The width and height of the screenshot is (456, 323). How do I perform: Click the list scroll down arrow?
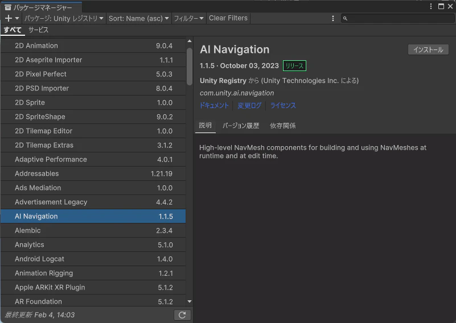pos(190,301)
